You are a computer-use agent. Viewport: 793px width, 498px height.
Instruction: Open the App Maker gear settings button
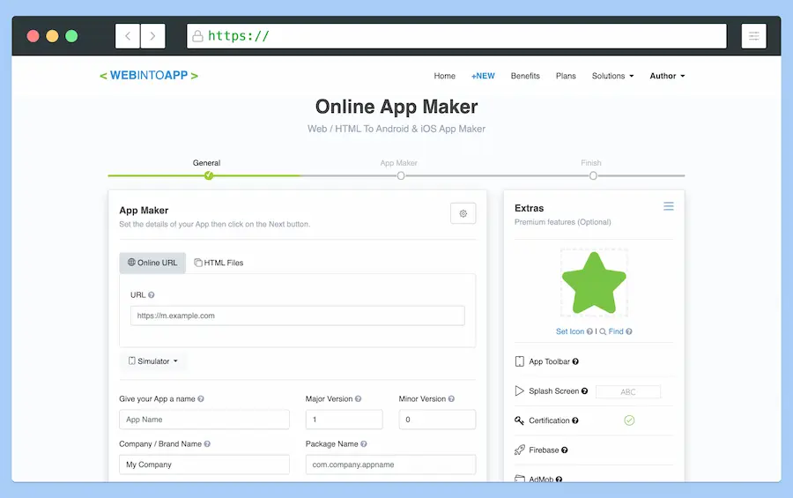(463, 213)
